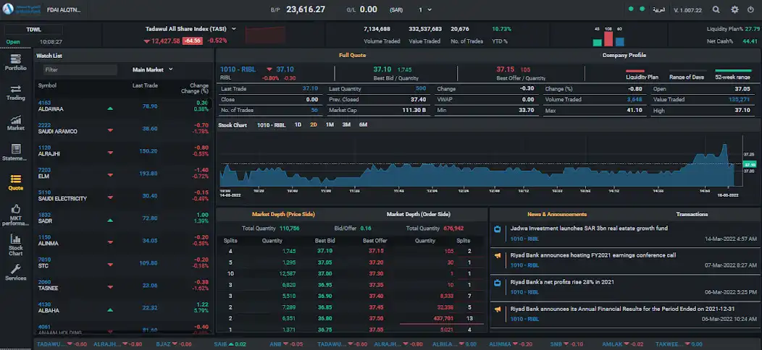Viewport: 762px width, 350px height.
Task: Click the 1010 - RIBL symbol in Full Quote
Action: (x=238, y=69)
